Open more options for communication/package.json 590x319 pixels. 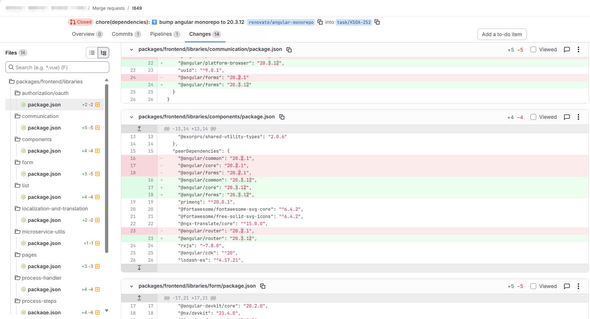coord(578,49)
